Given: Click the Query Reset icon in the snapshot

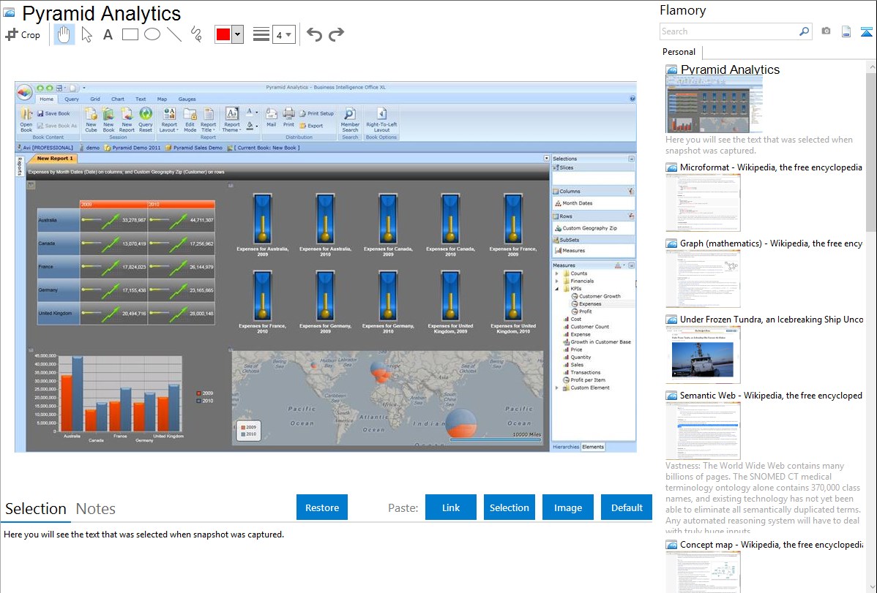Looking at the screenshot, I should click(x=146, y=120).
